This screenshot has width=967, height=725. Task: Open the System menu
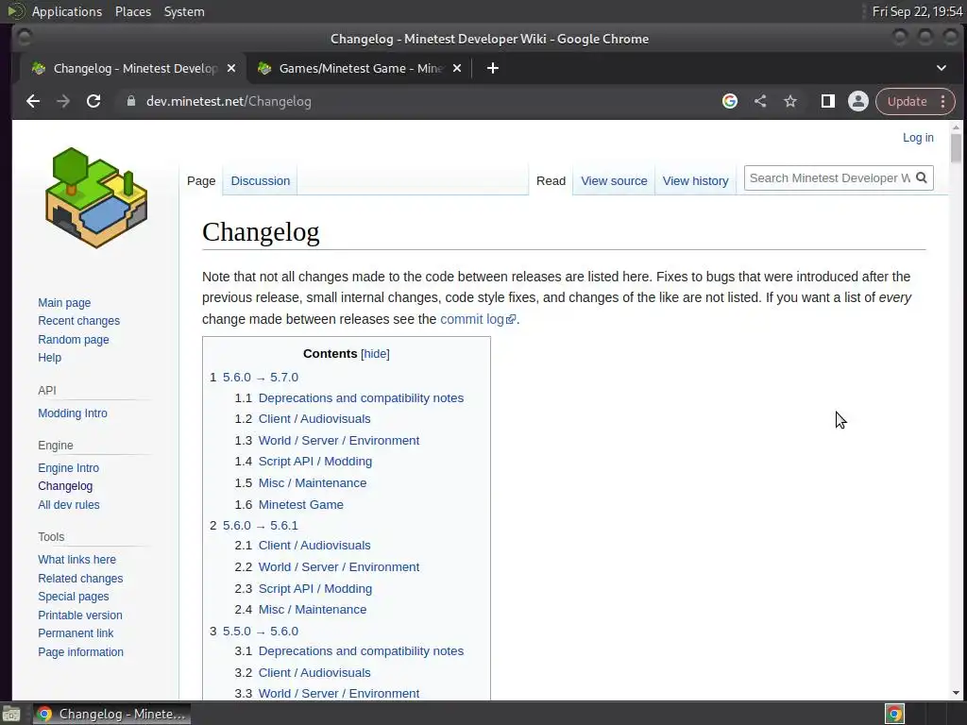point(184,11)
